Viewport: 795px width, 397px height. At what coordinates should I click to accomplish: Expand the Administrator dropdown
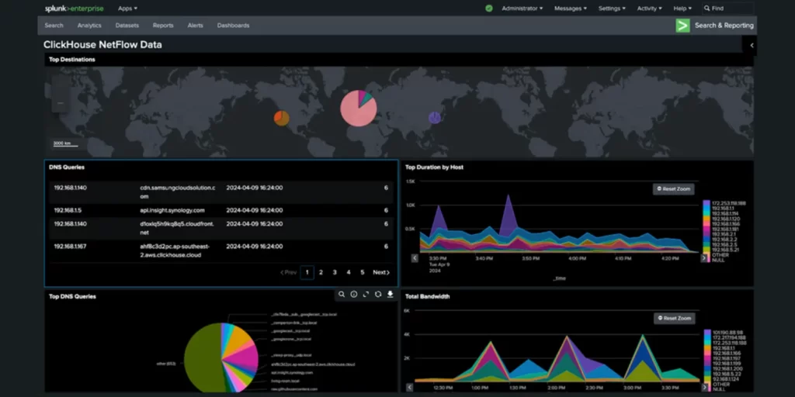522,9
